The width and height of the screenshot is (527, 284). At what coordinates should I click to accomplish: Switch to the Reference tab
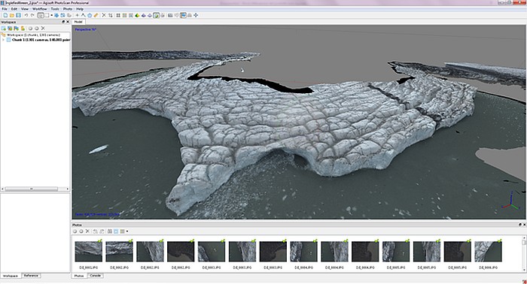(31, 276)
